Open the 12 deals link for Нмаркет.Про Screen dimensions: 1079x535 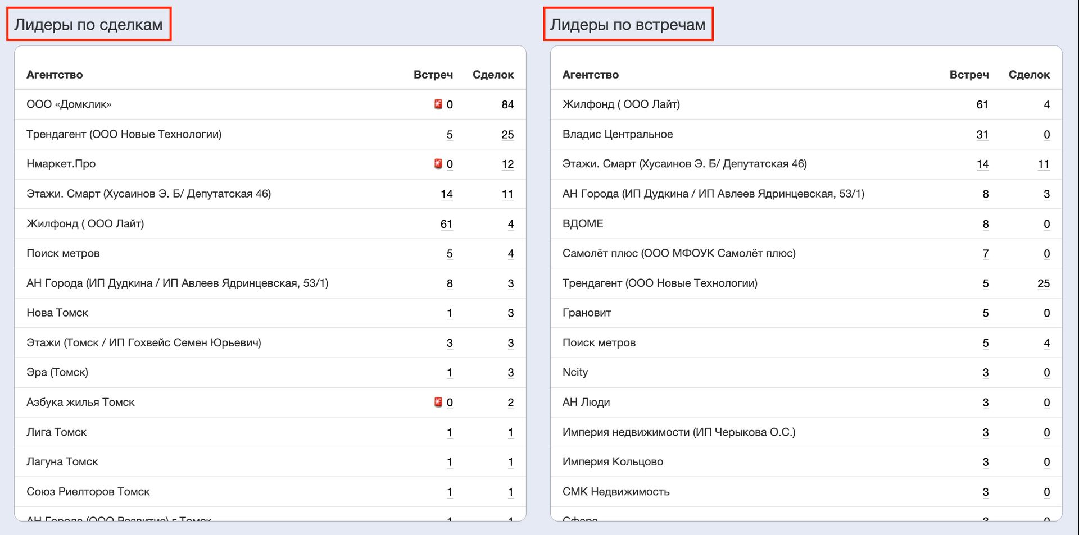click(x=507, y=164)
